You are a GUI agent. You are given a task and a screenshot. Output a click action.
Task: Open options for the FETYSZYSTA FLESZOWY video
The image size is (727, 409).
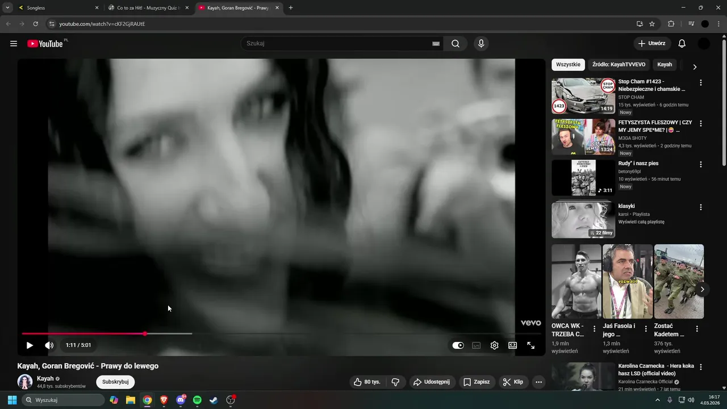click(x=700, y=123)
